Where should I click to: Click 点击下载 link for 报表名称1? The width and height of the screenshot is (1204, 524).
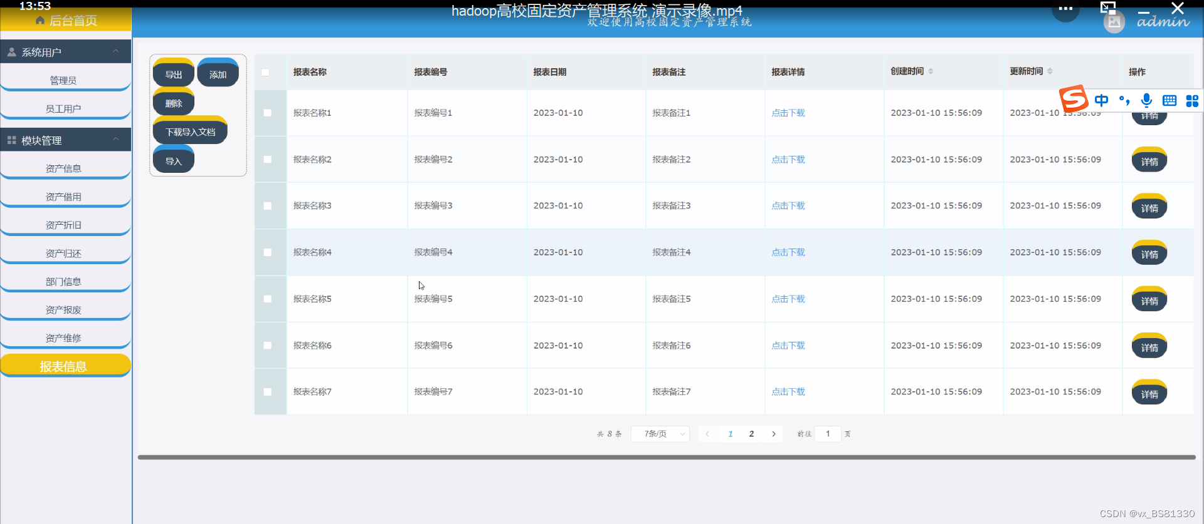[x=788, y=113]
